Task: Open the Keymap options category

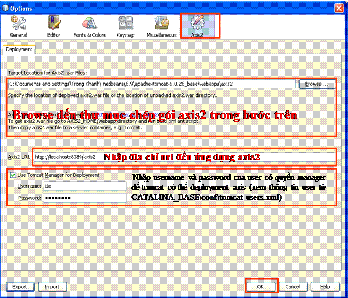Action: pyautogui.click(x=126, y=26)
